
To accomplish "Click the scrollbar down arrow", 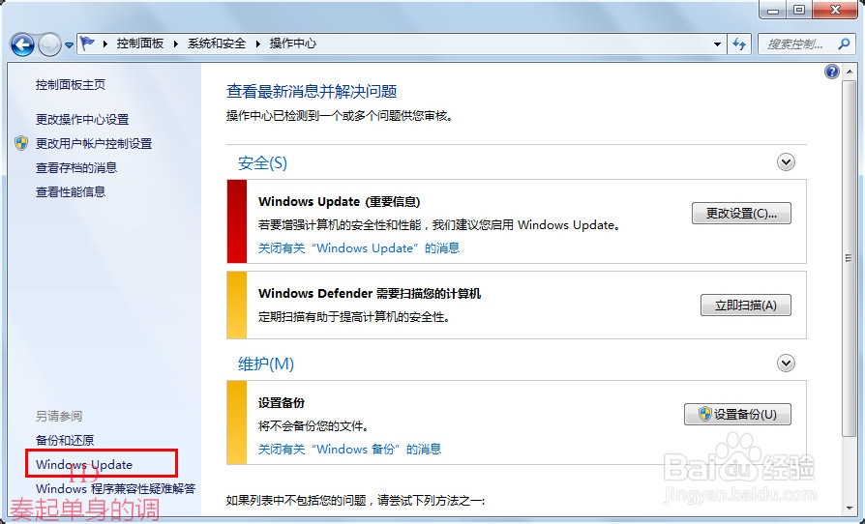I will coord(849,508).
